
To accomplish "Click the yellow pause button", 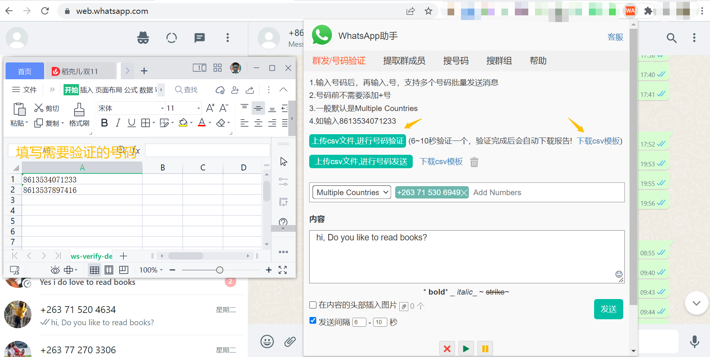I will 485,349.
